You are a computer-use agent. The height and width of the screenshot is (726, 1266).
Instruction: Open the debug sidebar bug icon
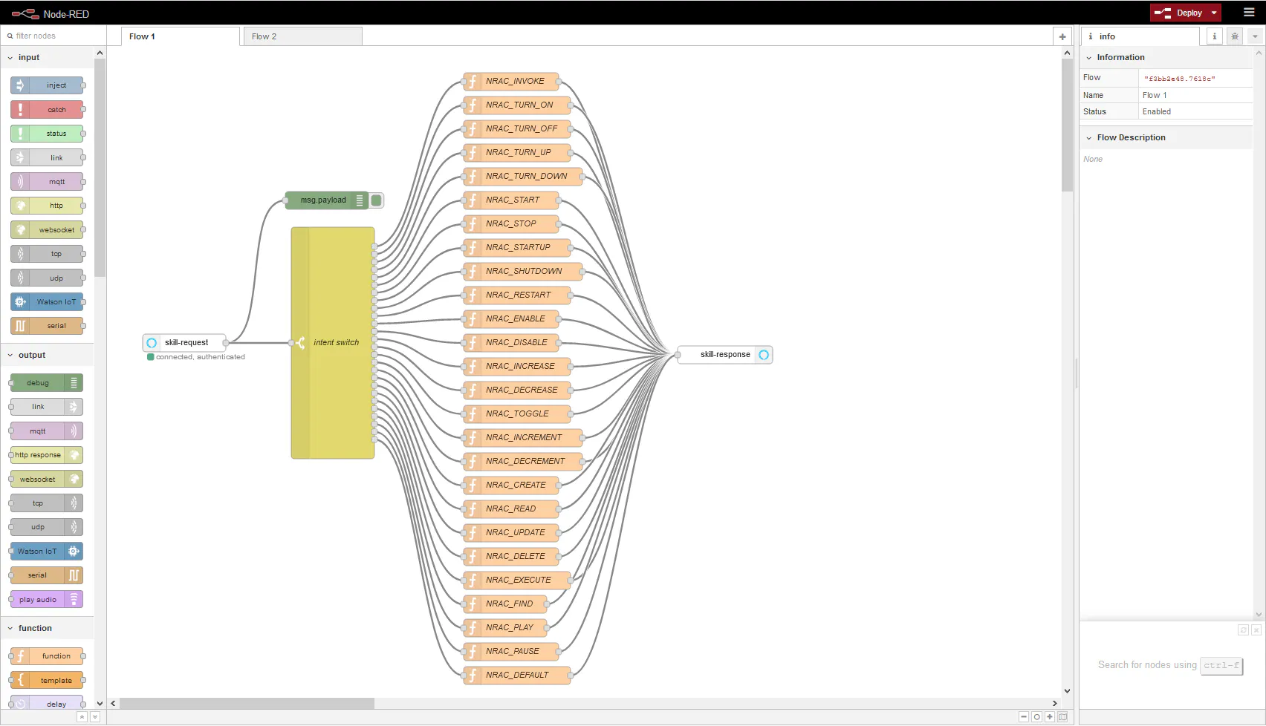pos(1235,36)
